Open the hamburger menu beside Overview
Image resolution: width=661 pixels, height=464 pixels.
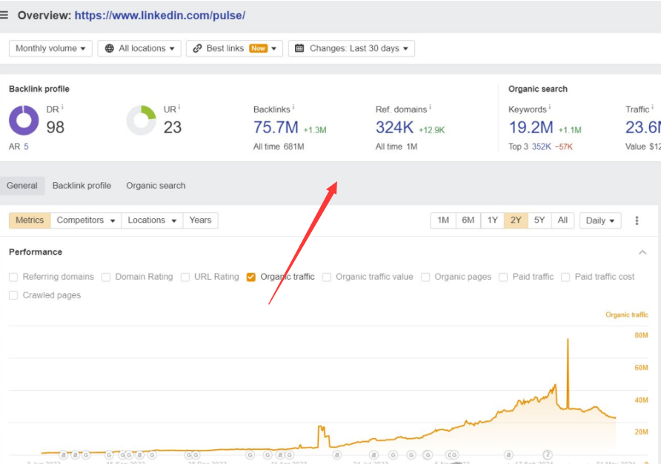coord(4,15)
